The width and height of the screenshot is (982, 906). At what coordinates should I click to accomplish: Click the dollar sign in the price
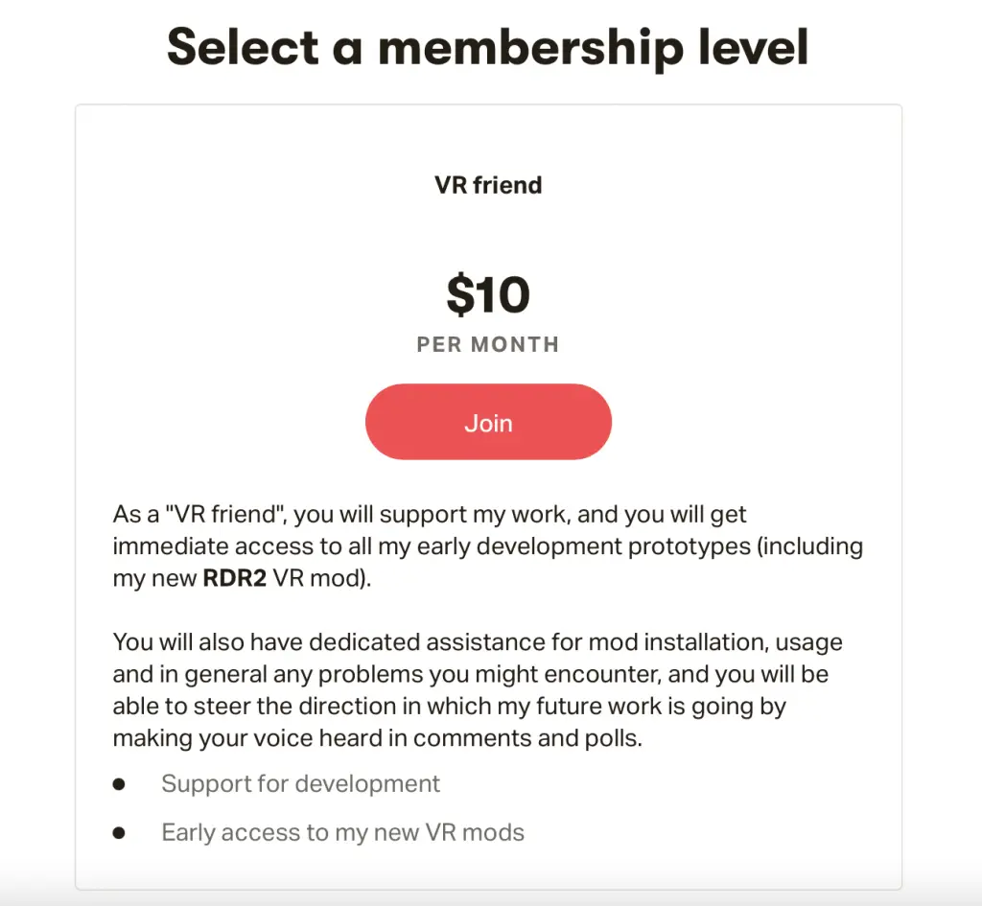coord(460,294)
